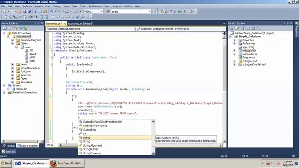This screenshot has width=299, height=168.
Task: Click the Windows Start button
Action: coord(6,163)
